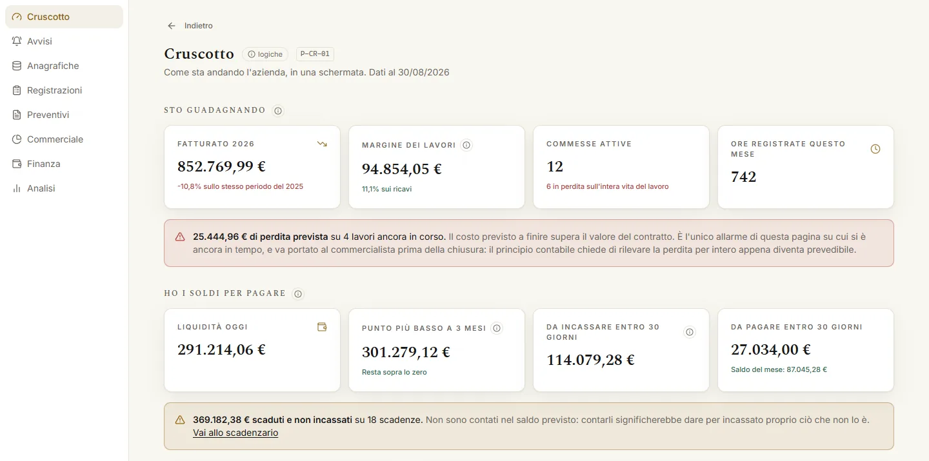Click the Avvisi bell icon
Viewport: 929px width, 461px height.
tap(17, 41)
